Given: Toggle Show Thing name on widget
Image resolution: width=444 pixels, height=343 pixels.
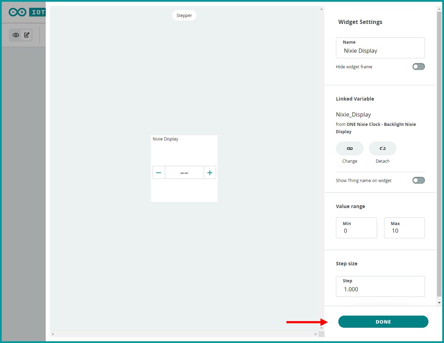Looking at the screenshot, I should point(418,180).
